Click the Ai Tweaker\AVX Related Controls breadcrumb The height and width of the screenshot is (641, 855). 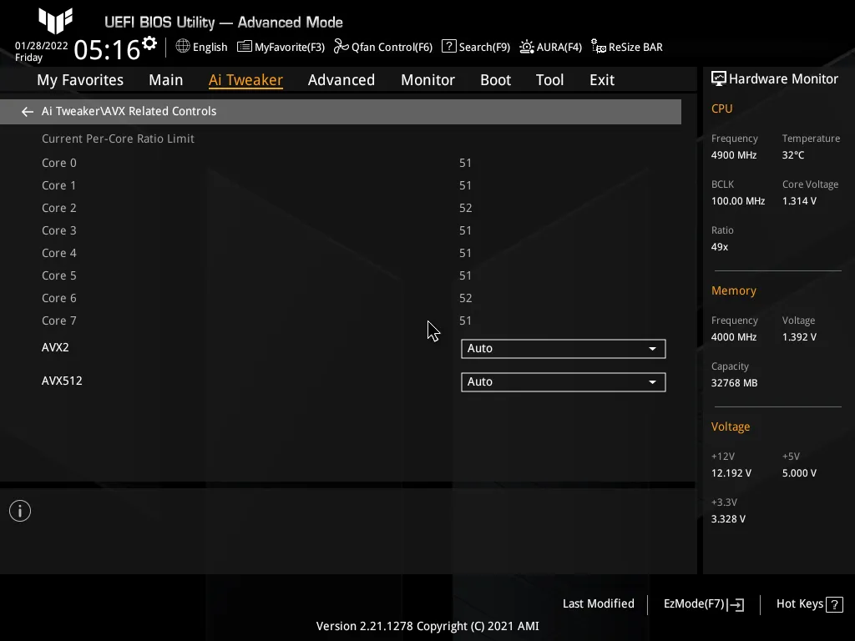129,111
